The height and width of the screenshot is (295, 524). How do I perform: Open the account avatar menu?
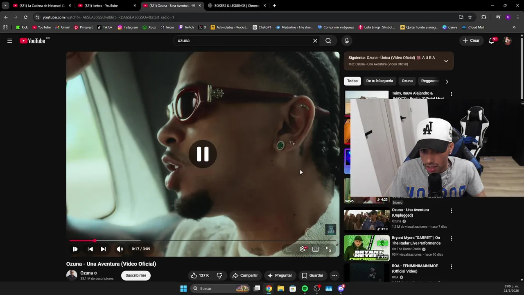pos(508,41)
